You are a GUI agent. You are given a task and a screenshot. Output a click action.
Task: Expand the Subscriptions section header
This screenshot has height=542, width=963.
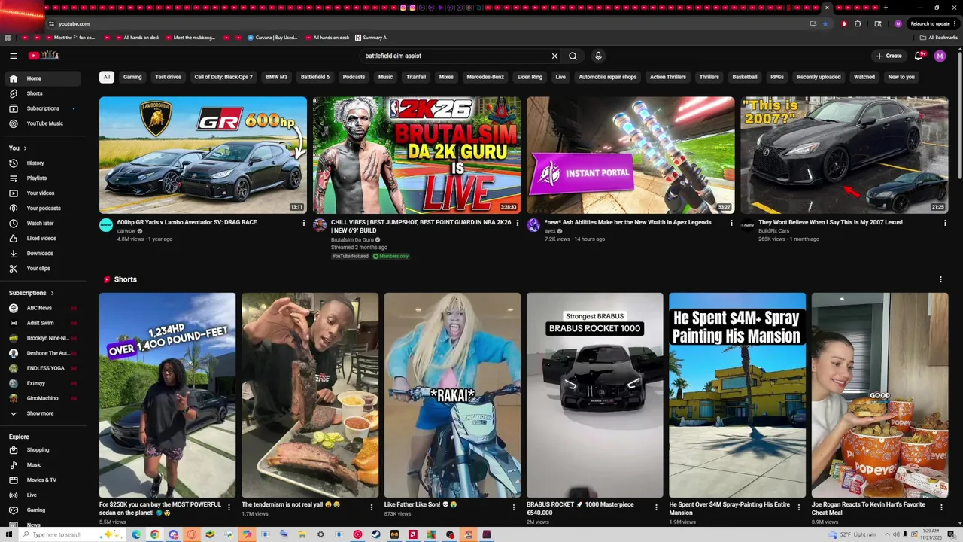(x=32, y=293)
